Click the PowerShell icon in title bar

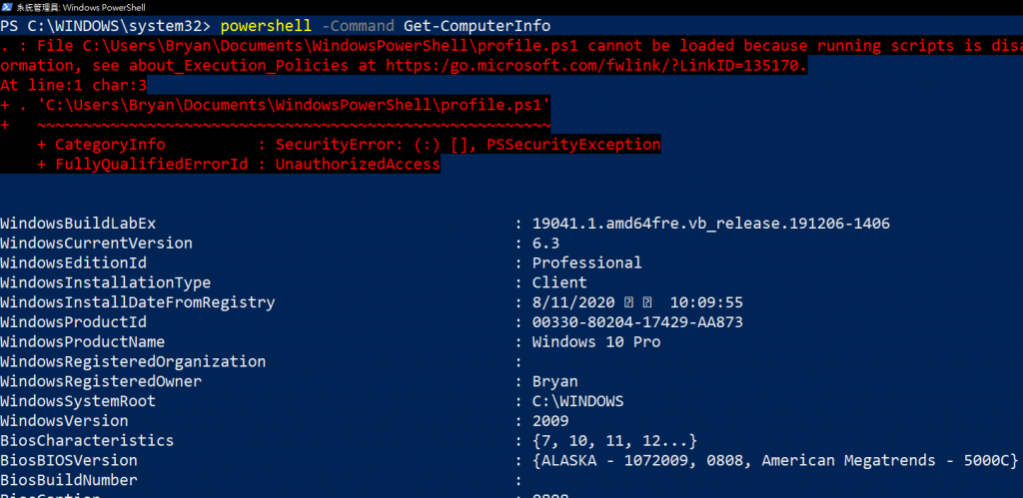pos(7,7)
